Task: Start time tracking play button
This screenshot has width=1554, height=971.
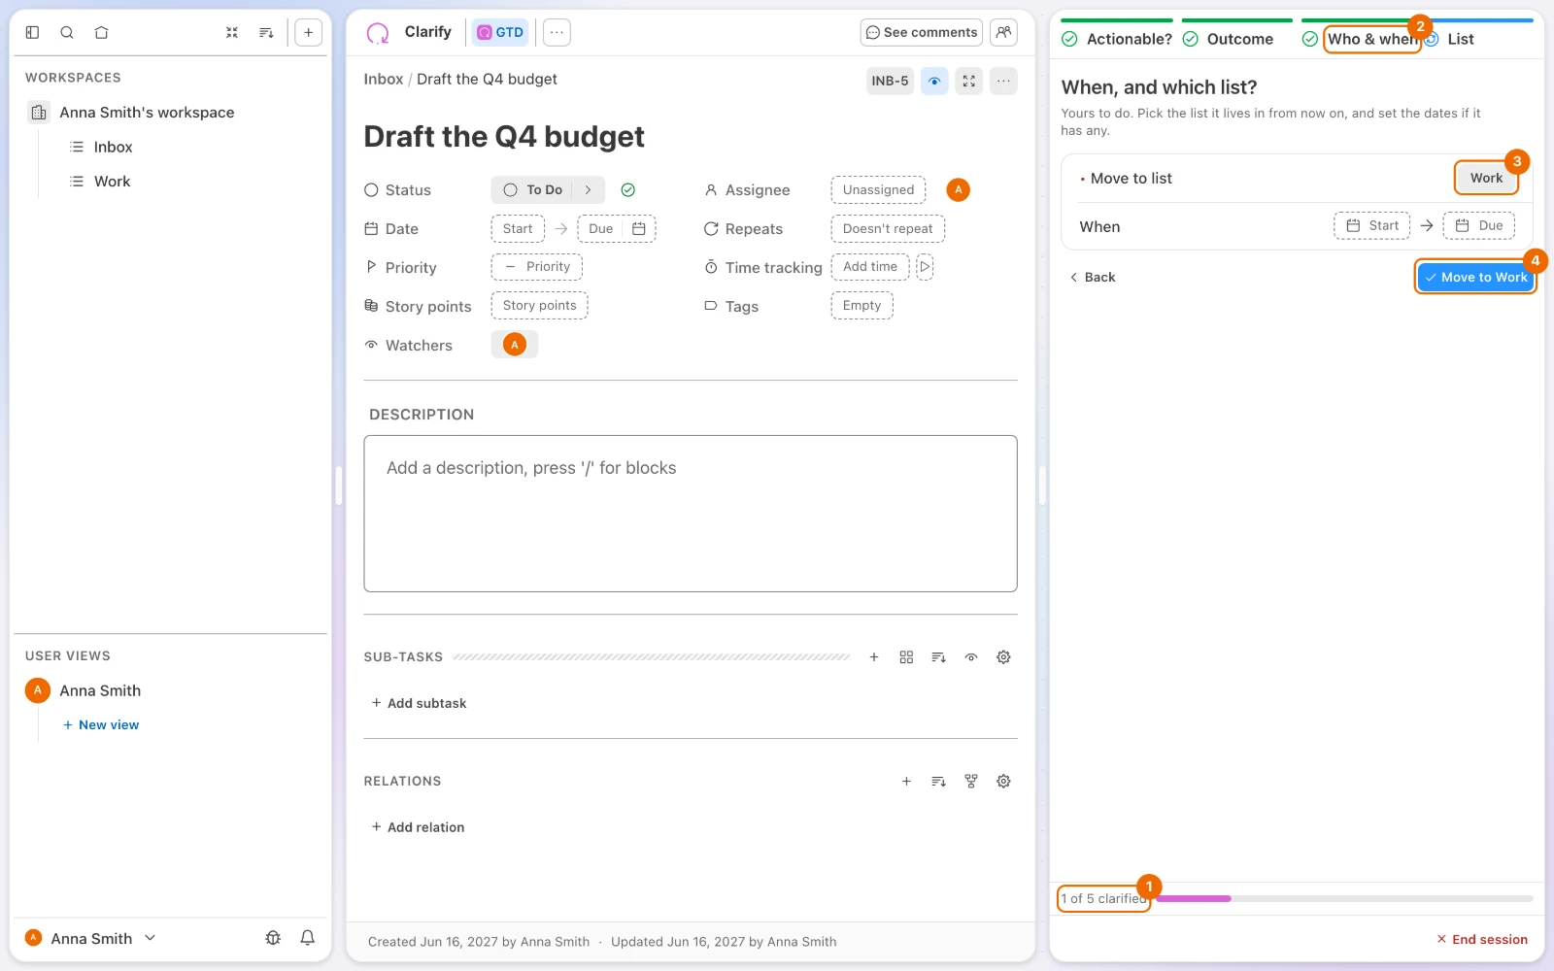Action: (925, 266)
